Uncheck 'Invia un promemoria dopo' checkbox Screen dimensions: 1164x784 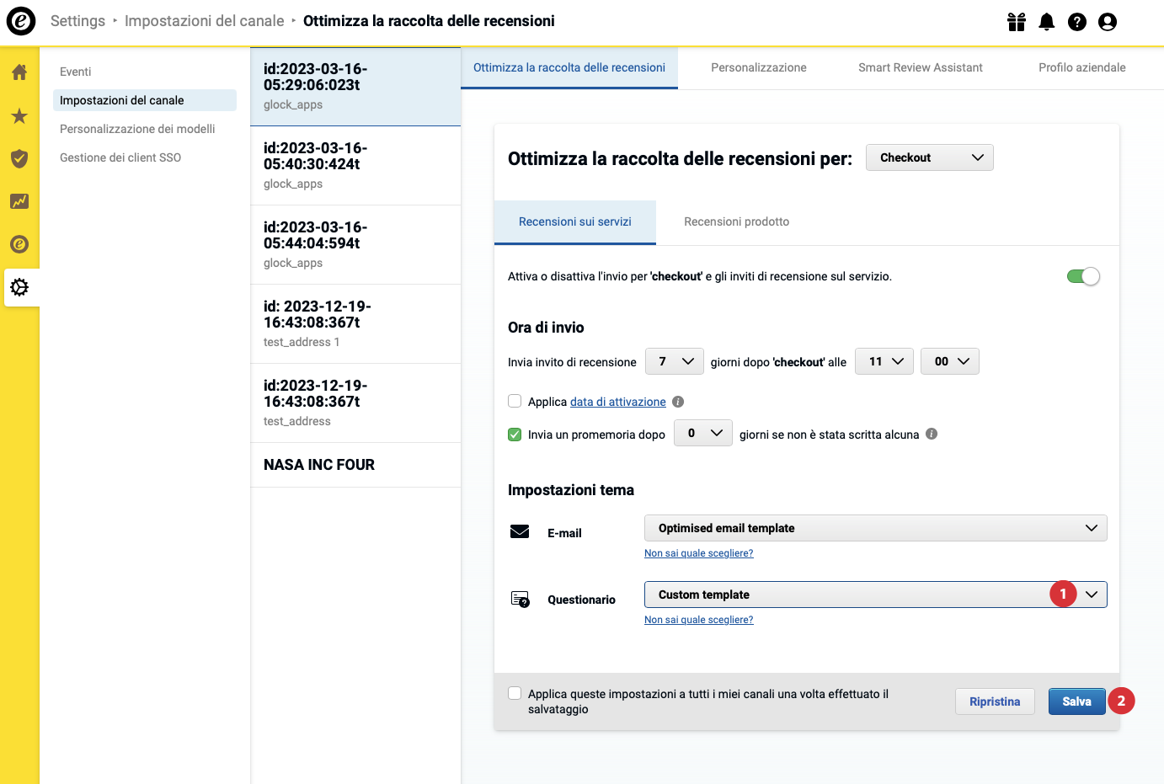pyautogui.click(x=515, y=435)
